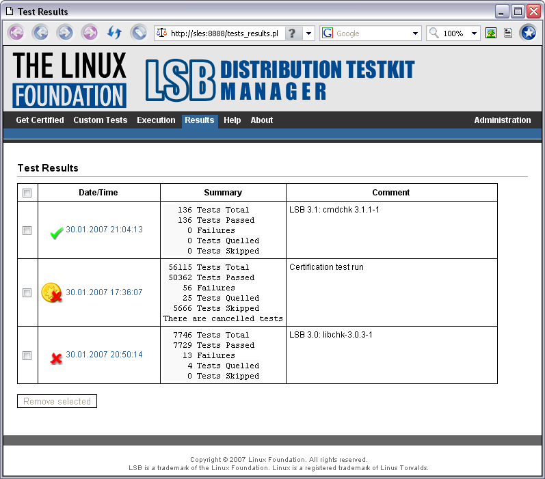Click the page icon in address bar

coord(161,33)
